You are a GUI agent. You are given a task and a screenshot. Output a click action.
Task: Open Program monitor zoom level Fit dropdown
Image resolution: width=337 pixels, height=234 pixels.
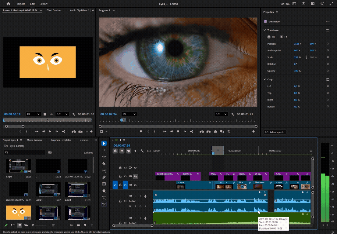(129, 114)
